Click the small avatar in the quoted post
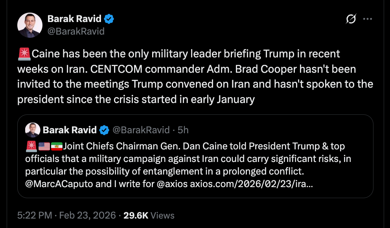The image size is (390, 228). 32,130
